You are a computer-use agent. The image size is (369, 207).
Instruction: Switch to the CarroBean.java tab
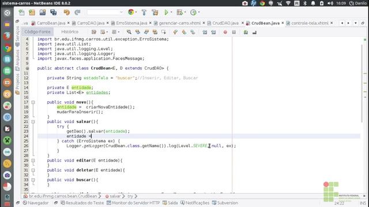click(x=51, y=23)
